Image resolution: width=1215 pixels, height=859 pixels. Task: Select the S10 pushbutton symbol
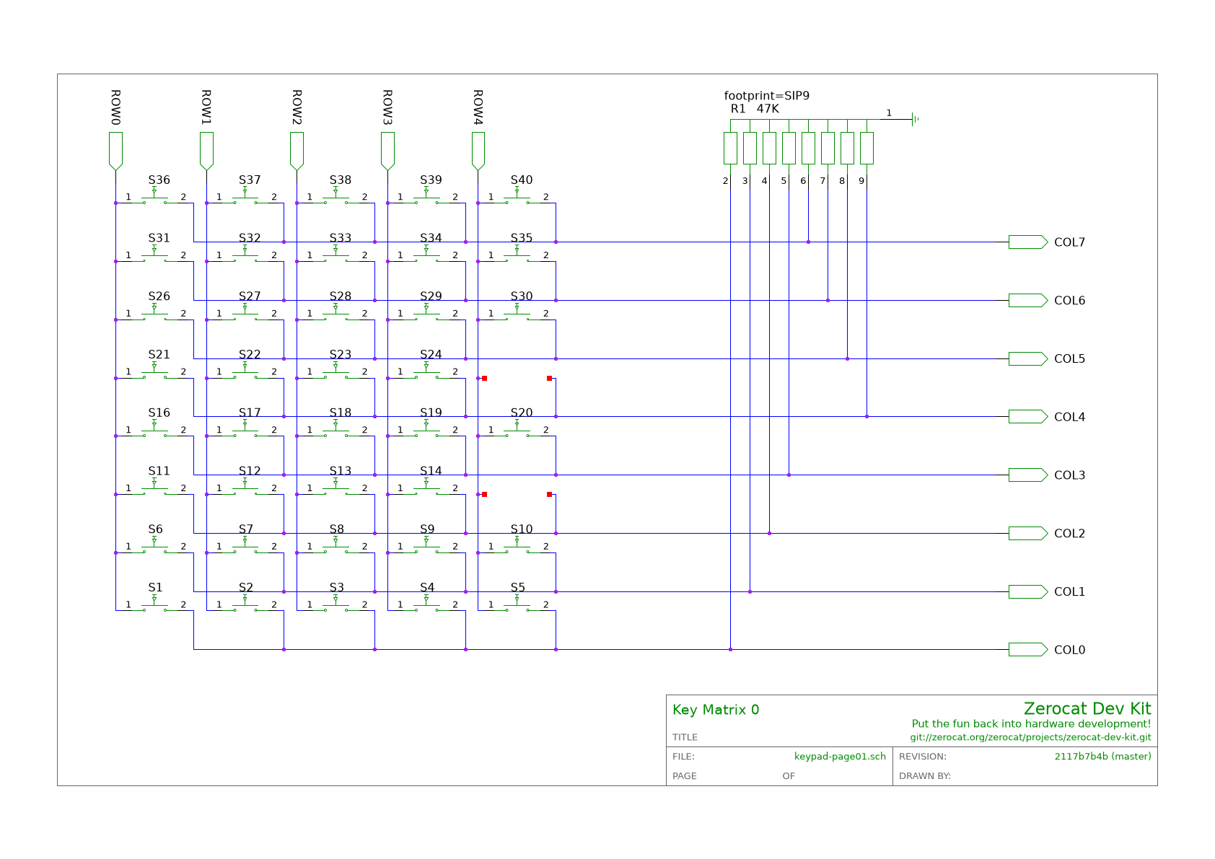pos(517,546)
